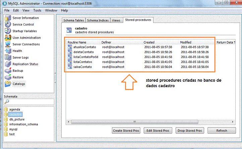242x149 pixels.
Task: Click the salvaContato routine icon
Action: tap(70, 67)
